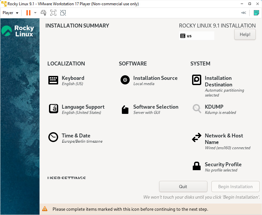The image size is (262, 215).
Task: Click the Language Support icon
Action: pyautogui.click(x=54, y=109)
